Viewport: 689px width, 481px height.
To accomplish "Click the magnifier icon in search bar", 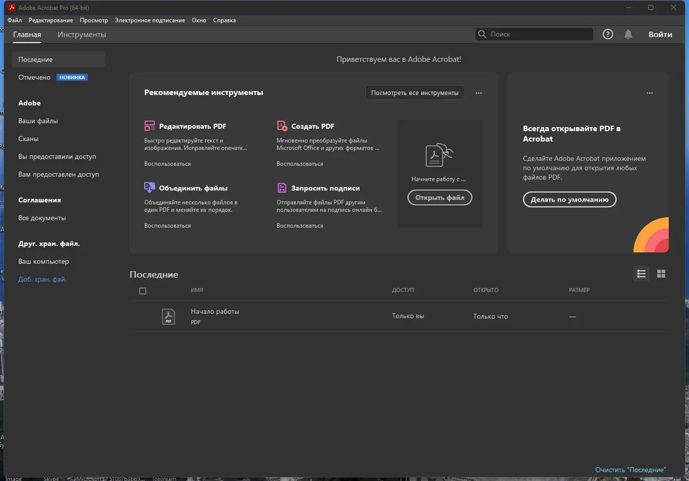I will coord(482,34).
